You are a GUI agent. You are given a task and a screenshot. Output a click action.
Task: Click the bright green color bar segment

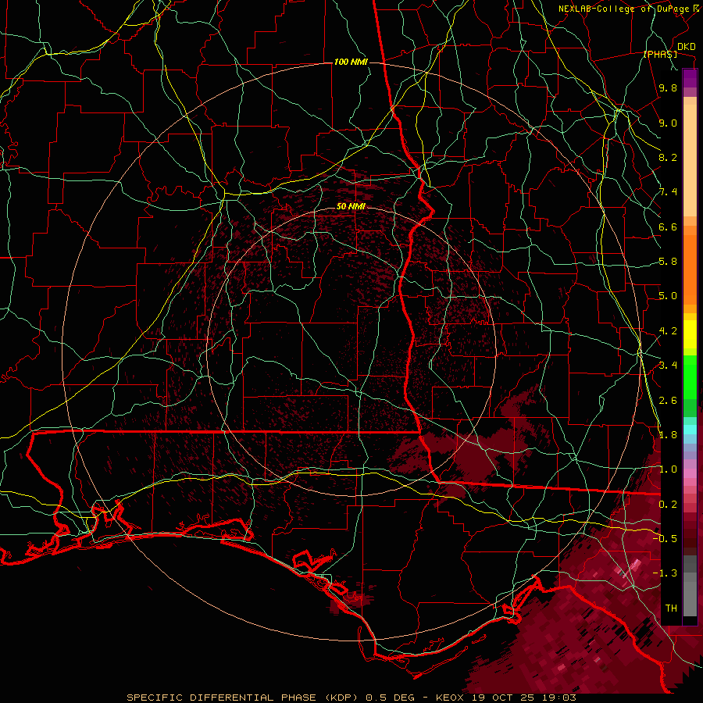(x=690, y=376)
